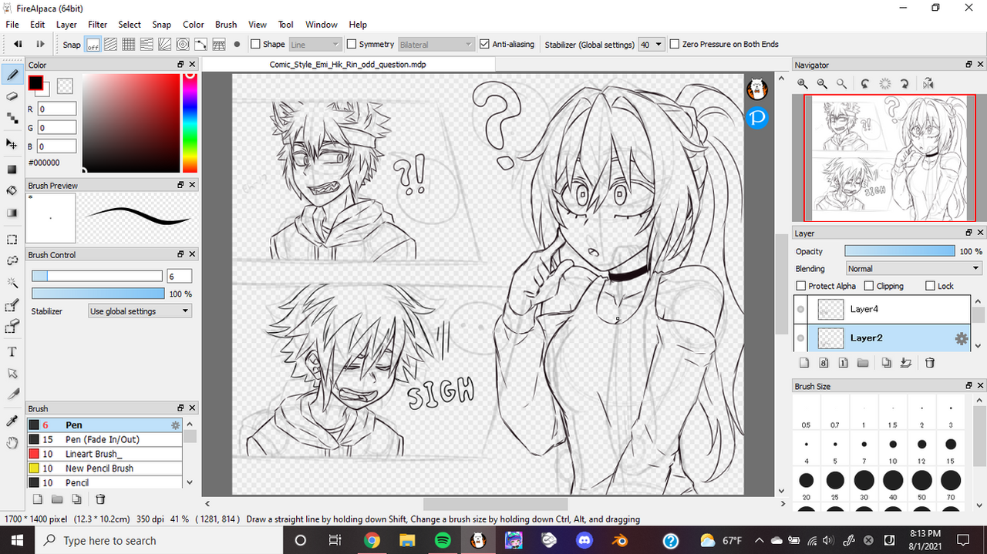Switch to the Hand tool
This screenshot has height=554, width=987.
(12, 443)
